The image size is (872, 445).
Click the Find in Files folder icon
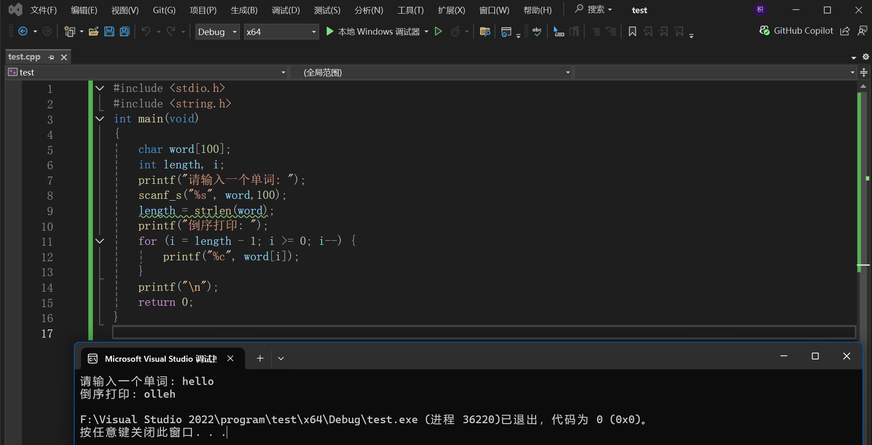tap(485, 31)
